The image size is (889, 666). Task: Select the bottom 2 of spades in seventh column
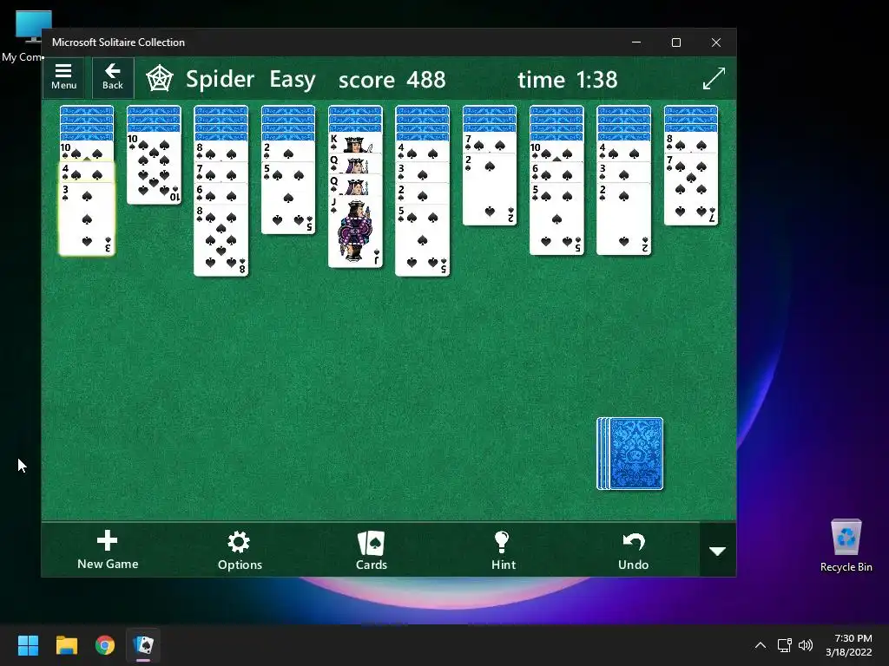490,189
